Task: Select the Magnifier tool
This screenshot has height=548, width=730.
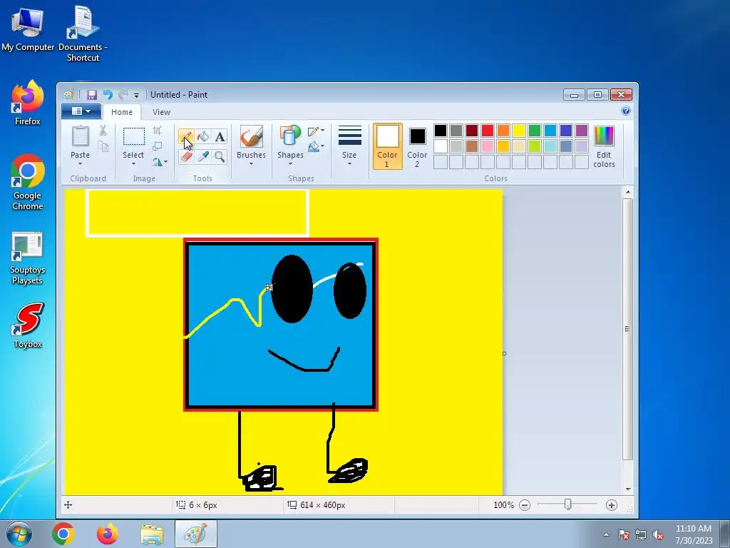Action: 220,156
